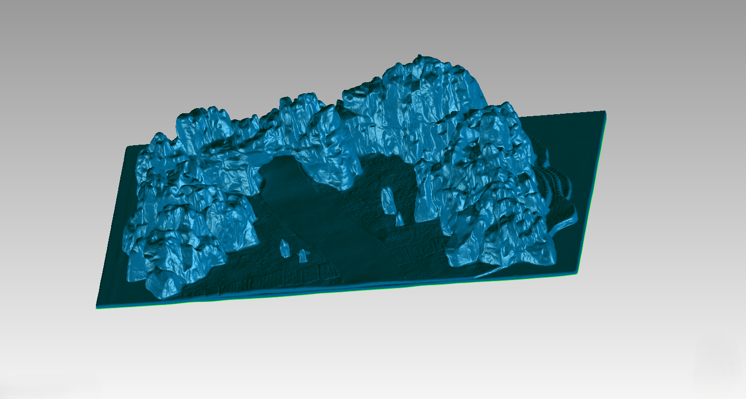This screenshot has width=746, height=399.
Task: Select the front-right corner of the base plate
Action: (x=577, y=273)
